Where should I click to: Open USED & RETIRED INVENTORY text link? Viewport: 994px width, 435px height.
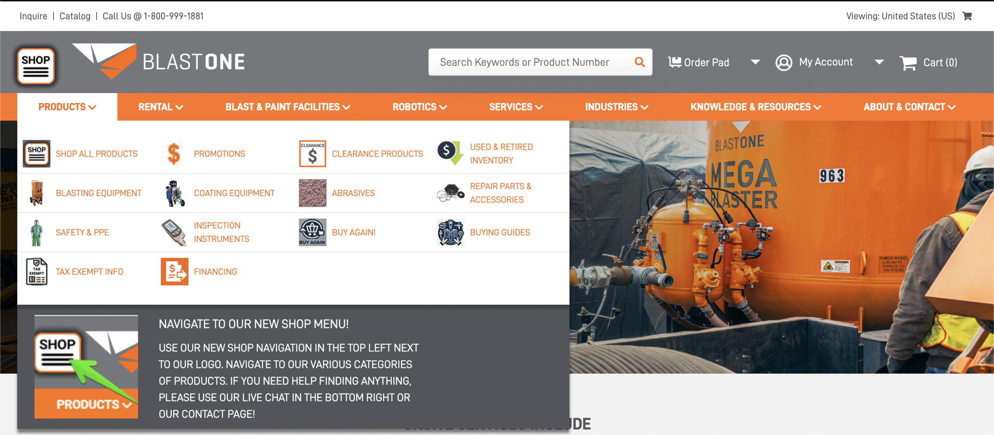pos(501,154)
